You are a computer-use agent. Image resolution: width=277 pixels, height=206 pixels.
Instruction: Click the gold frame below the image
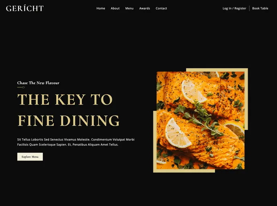(x=184, y=171)
